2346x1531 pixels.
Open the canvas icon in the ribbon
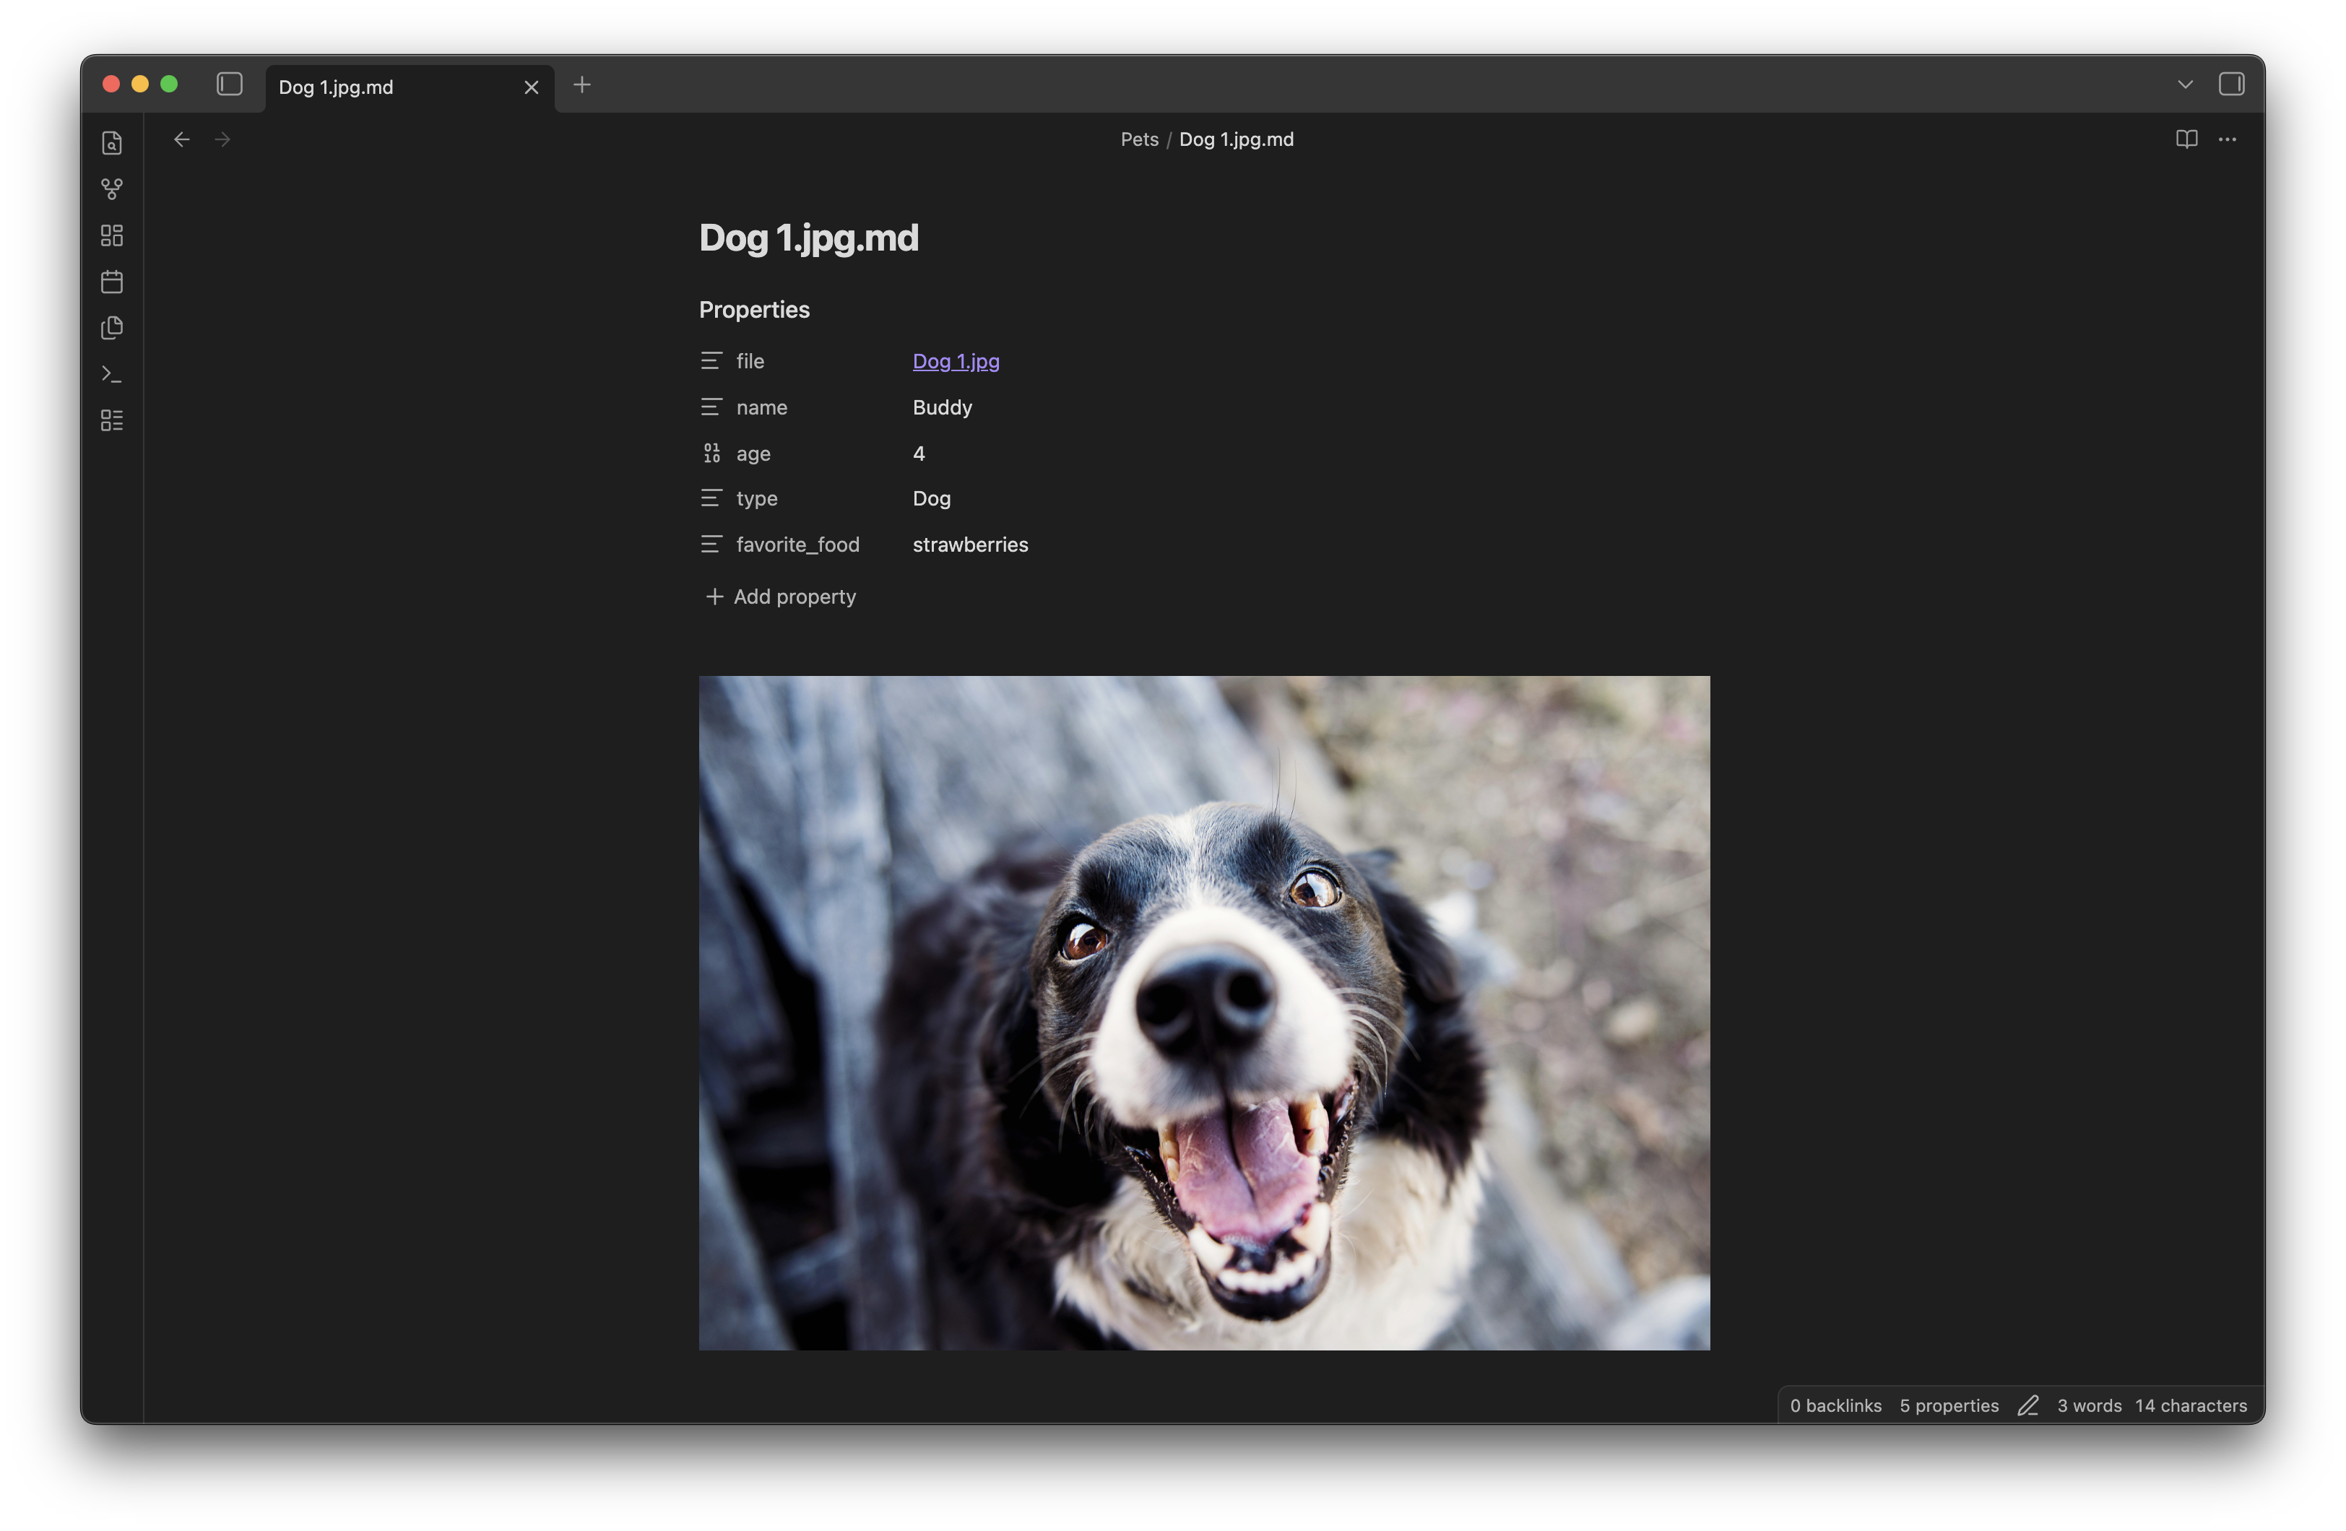tap(111, 235)
